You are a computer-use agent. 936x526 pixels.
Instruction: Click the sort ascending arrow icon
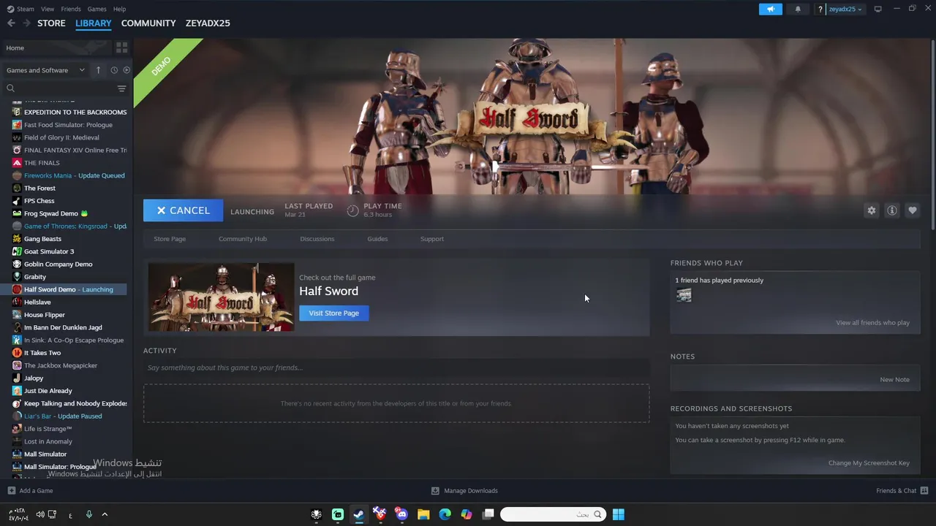coord(98,70)
